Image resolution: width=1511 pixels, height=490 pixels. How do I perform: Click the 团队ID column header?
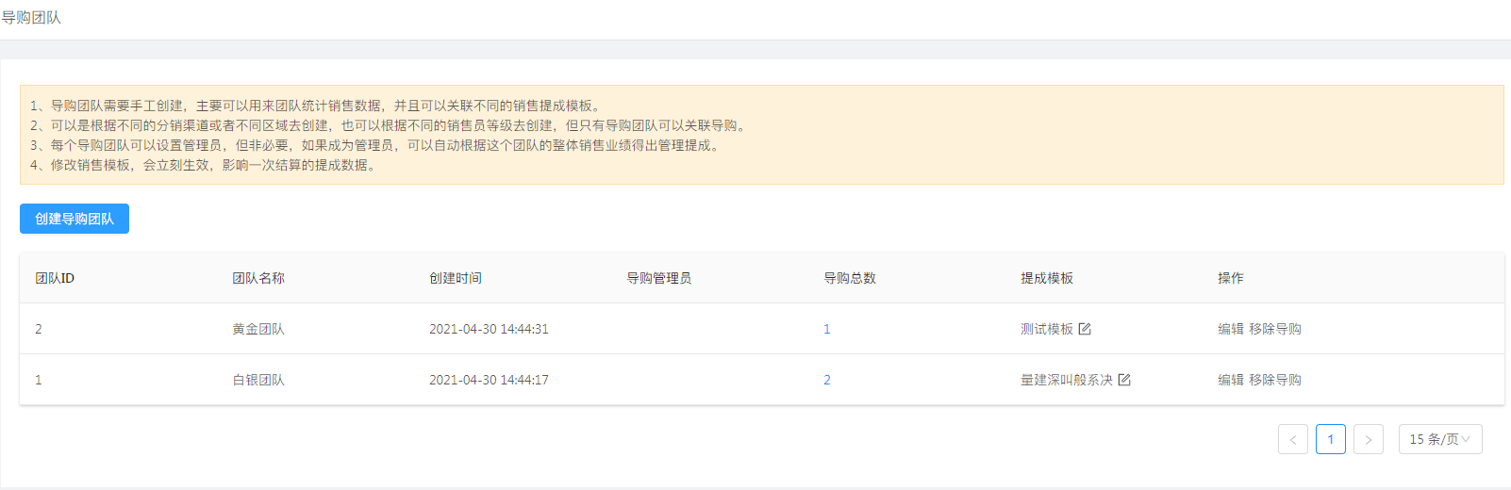(55, 278)
